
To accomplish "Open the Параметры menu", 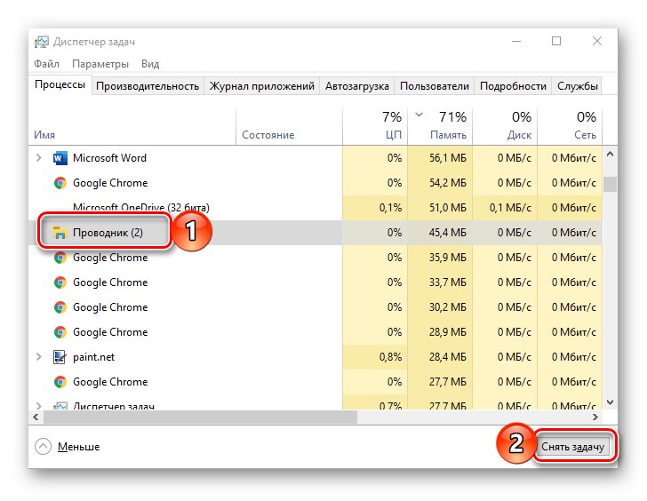I will tap(100, 64).
